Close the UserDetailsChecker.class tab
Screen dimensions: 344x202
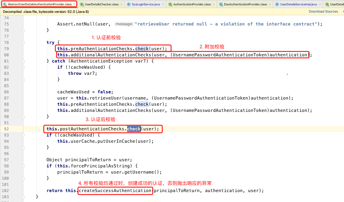click(x=121, y=4)
